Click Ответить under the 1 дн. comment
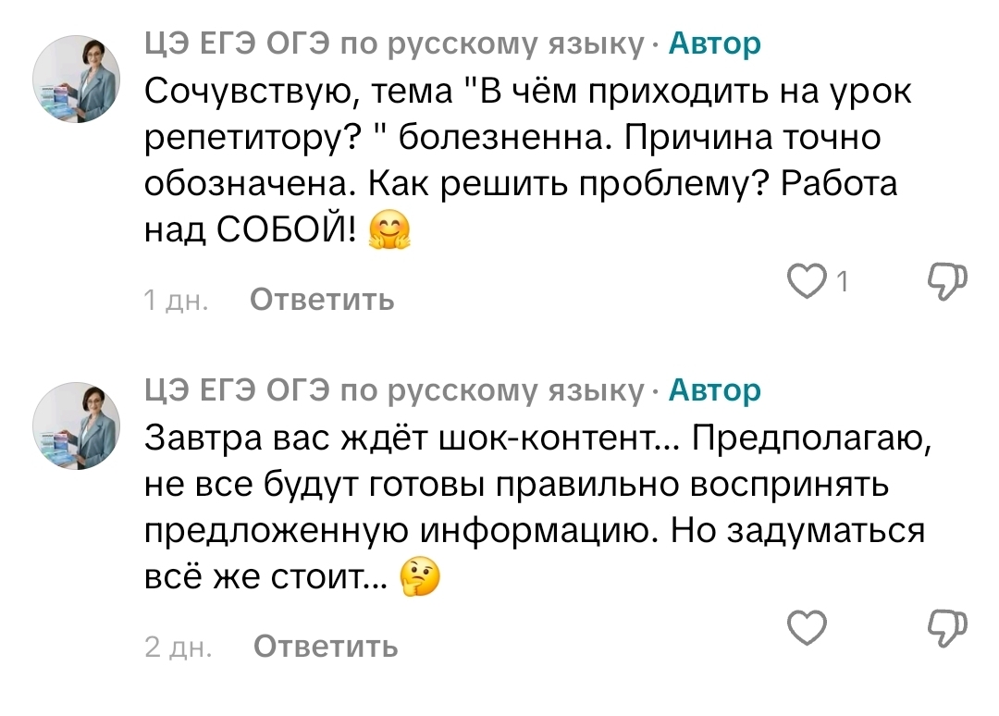Screen dimensions: 999x716 pos(323,300)
